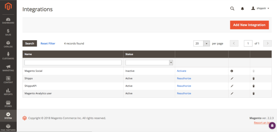Open the Reports sidebar menu

[8, 92]
